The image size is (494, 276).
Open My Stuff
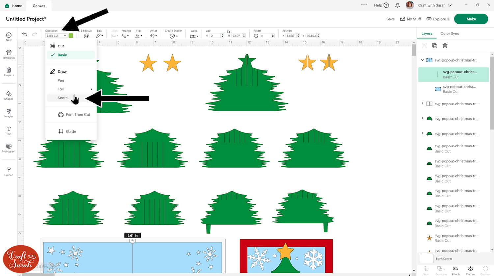[411, 19]
